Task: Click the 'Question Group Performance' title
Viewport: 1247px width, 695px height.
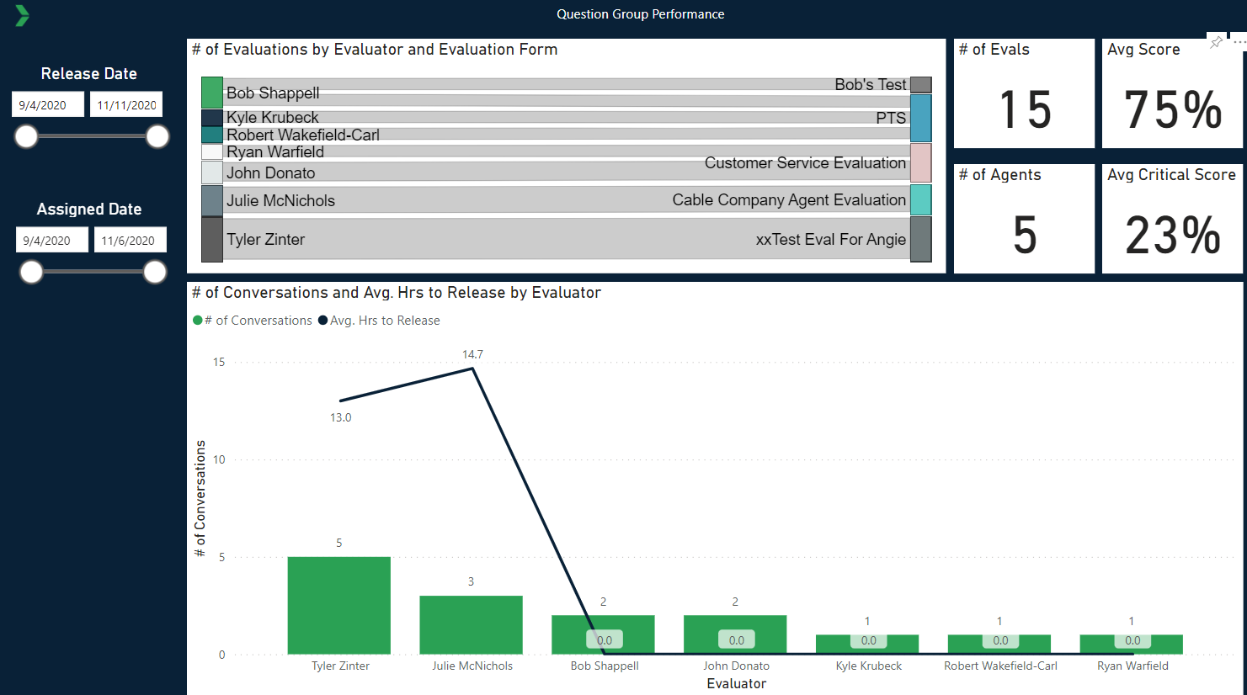Action: coord(640,14)
